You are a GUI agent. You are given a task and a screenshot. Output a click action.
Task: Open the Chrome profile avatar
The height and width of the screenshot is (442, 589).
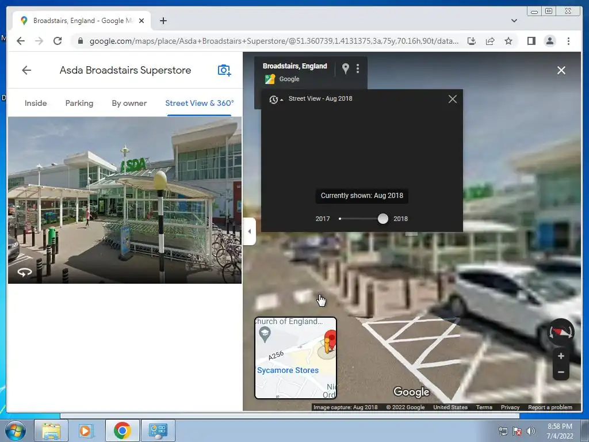click(549, 41)
